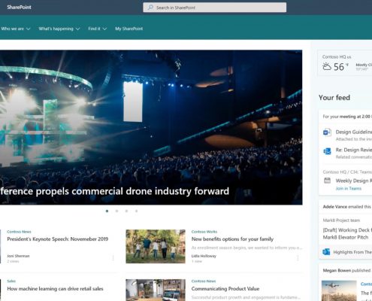Click author name Lidia Holloway
Image resolution: width=372 pixels, height=301 pixels.
(204, 256)
